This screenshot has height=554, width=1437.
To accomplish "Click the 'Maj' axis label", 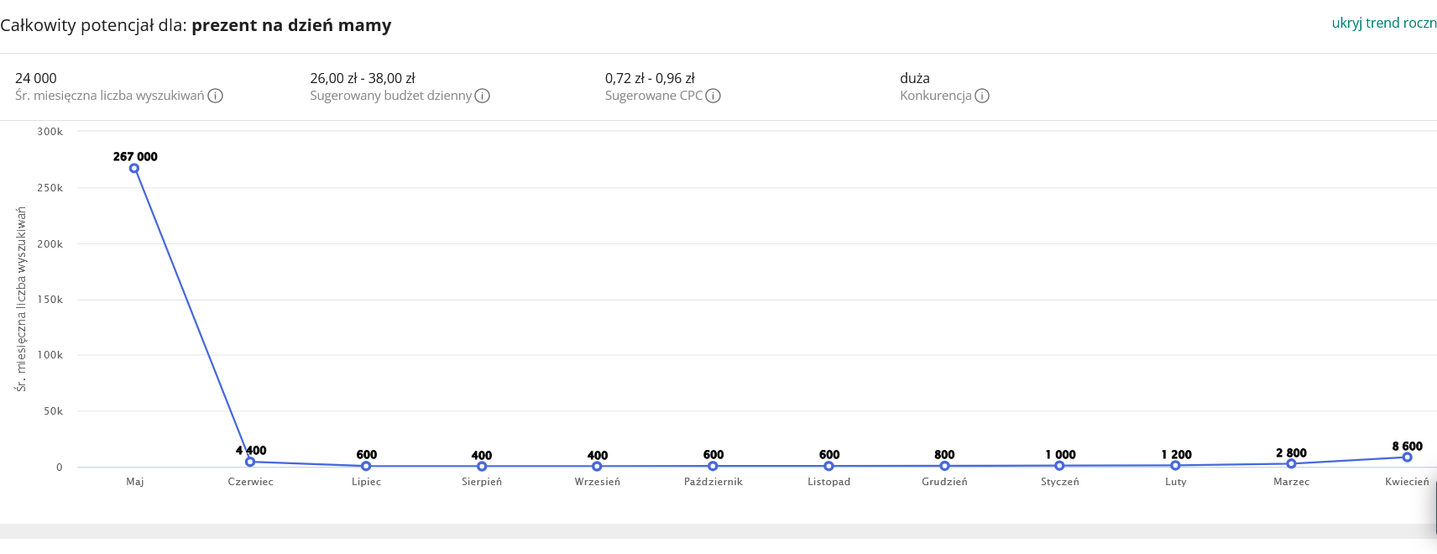I will (135, 482).
